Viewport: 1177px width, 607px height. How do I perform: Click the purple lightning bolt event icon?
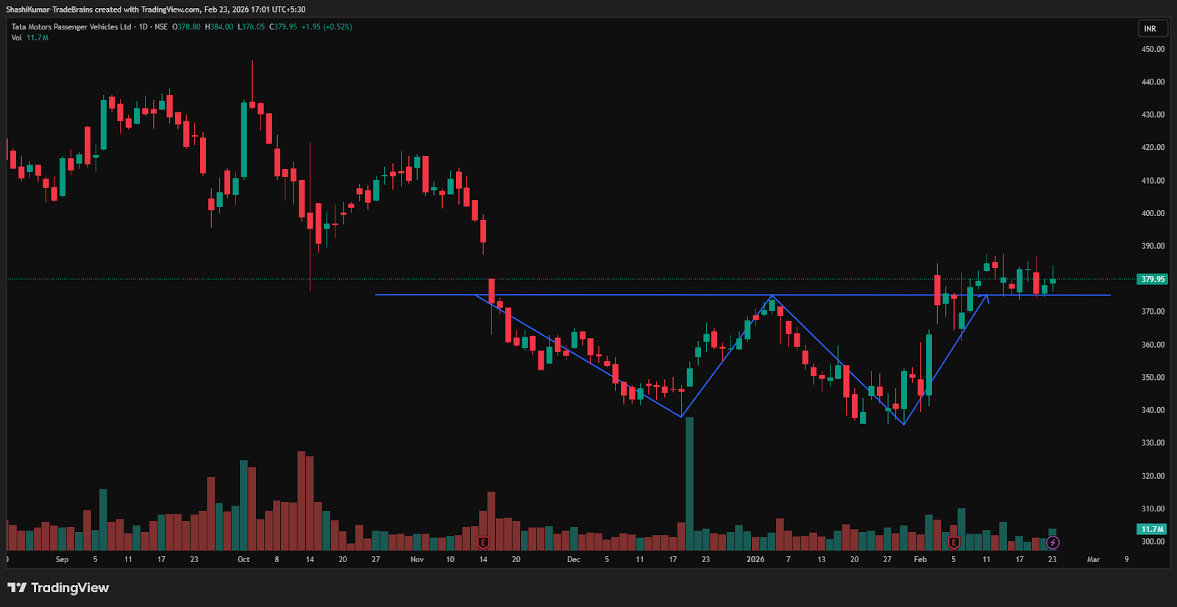point(1053,542)
